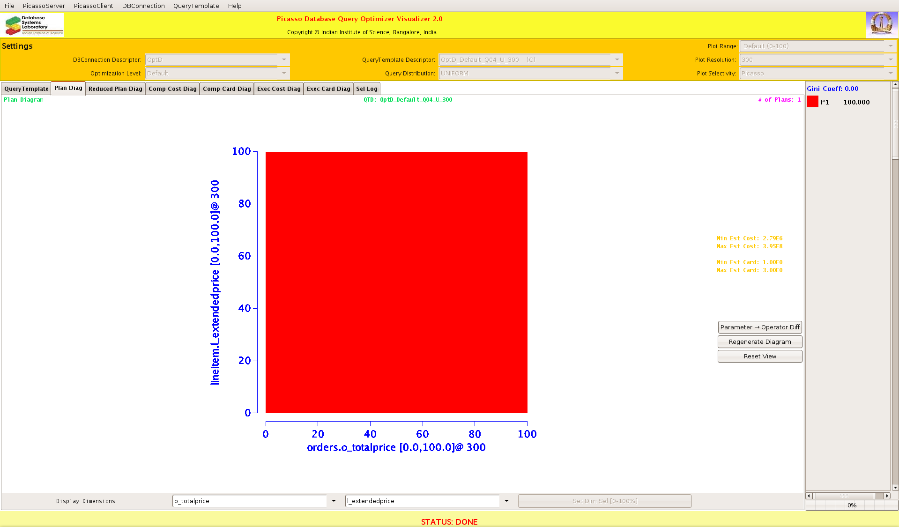Viewport: 899px width, 527px height.
Task: Click the Indian Institute of Science emblem
Action: point(881,24)
